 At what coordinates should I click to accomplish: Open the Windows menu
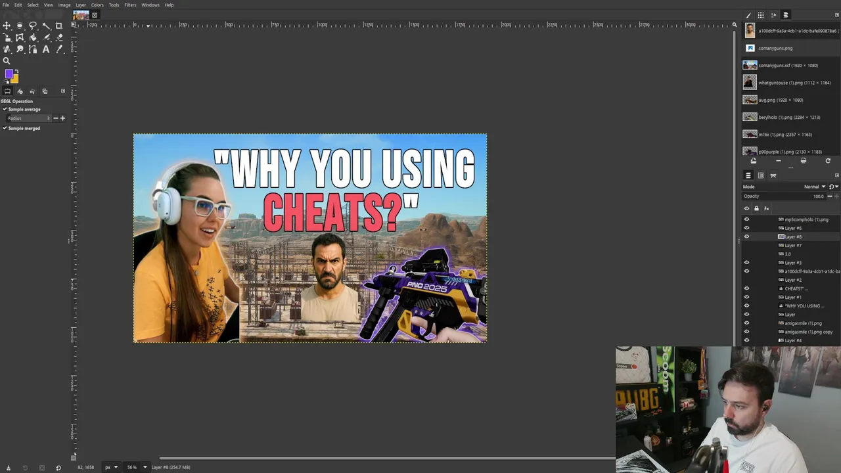click(150, 5)
